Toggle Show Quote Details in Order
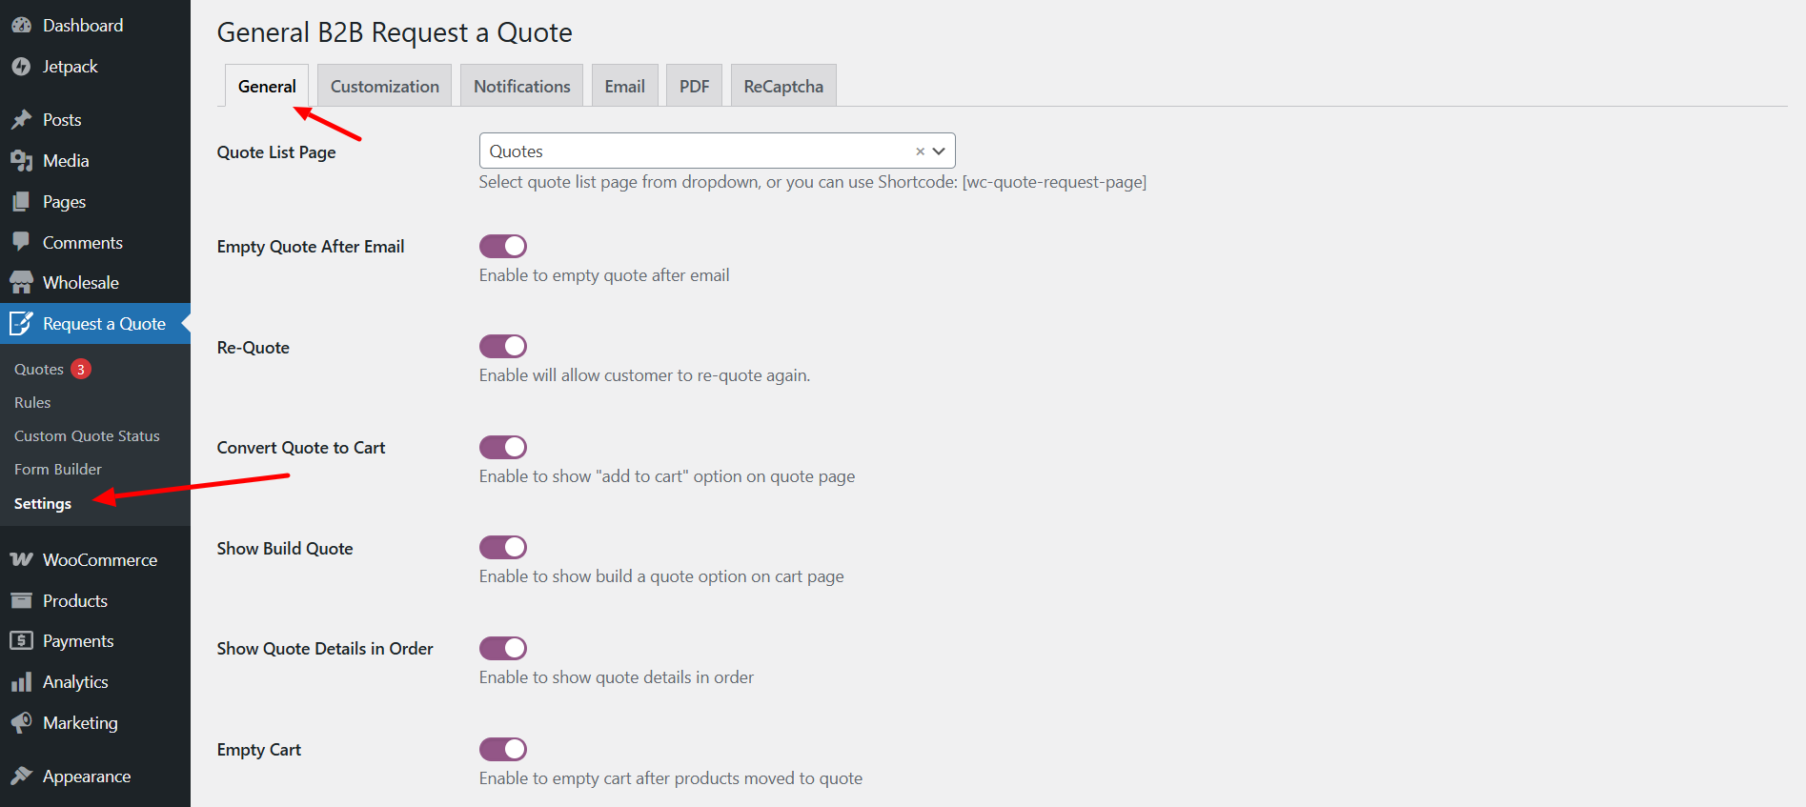Screen dimensions: 1806x807 coord(503,648)
